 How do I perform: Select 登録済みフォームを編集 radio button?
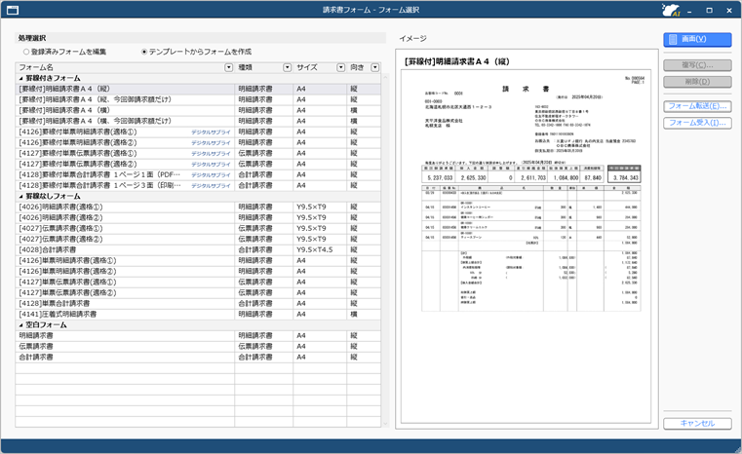tap(26, 52)
